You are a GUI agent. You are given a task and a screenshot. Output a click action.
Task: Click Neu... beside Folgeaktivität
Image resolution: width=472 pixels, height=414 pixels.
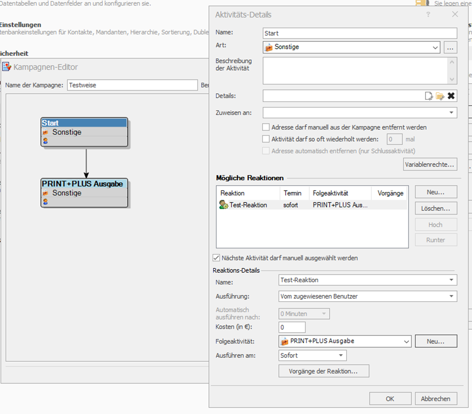click(436, 341)
